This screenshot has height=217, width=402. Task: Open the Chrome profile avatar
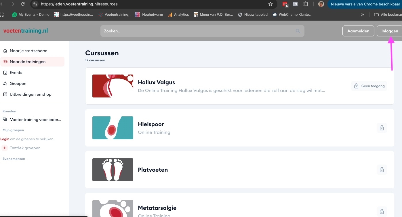pyautogui.click(x=321, y=4)
